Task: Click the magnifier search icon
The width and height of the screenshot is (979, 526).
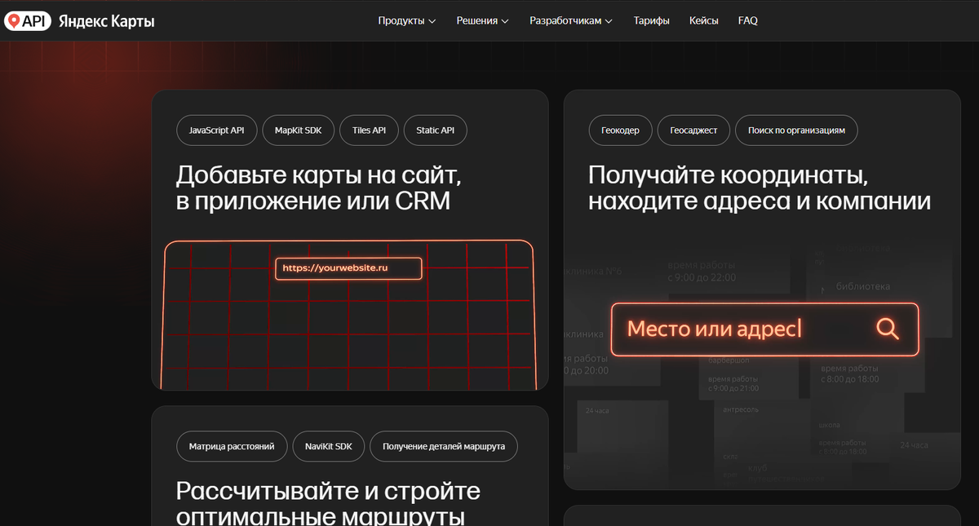Action: (x=888, y=329)
